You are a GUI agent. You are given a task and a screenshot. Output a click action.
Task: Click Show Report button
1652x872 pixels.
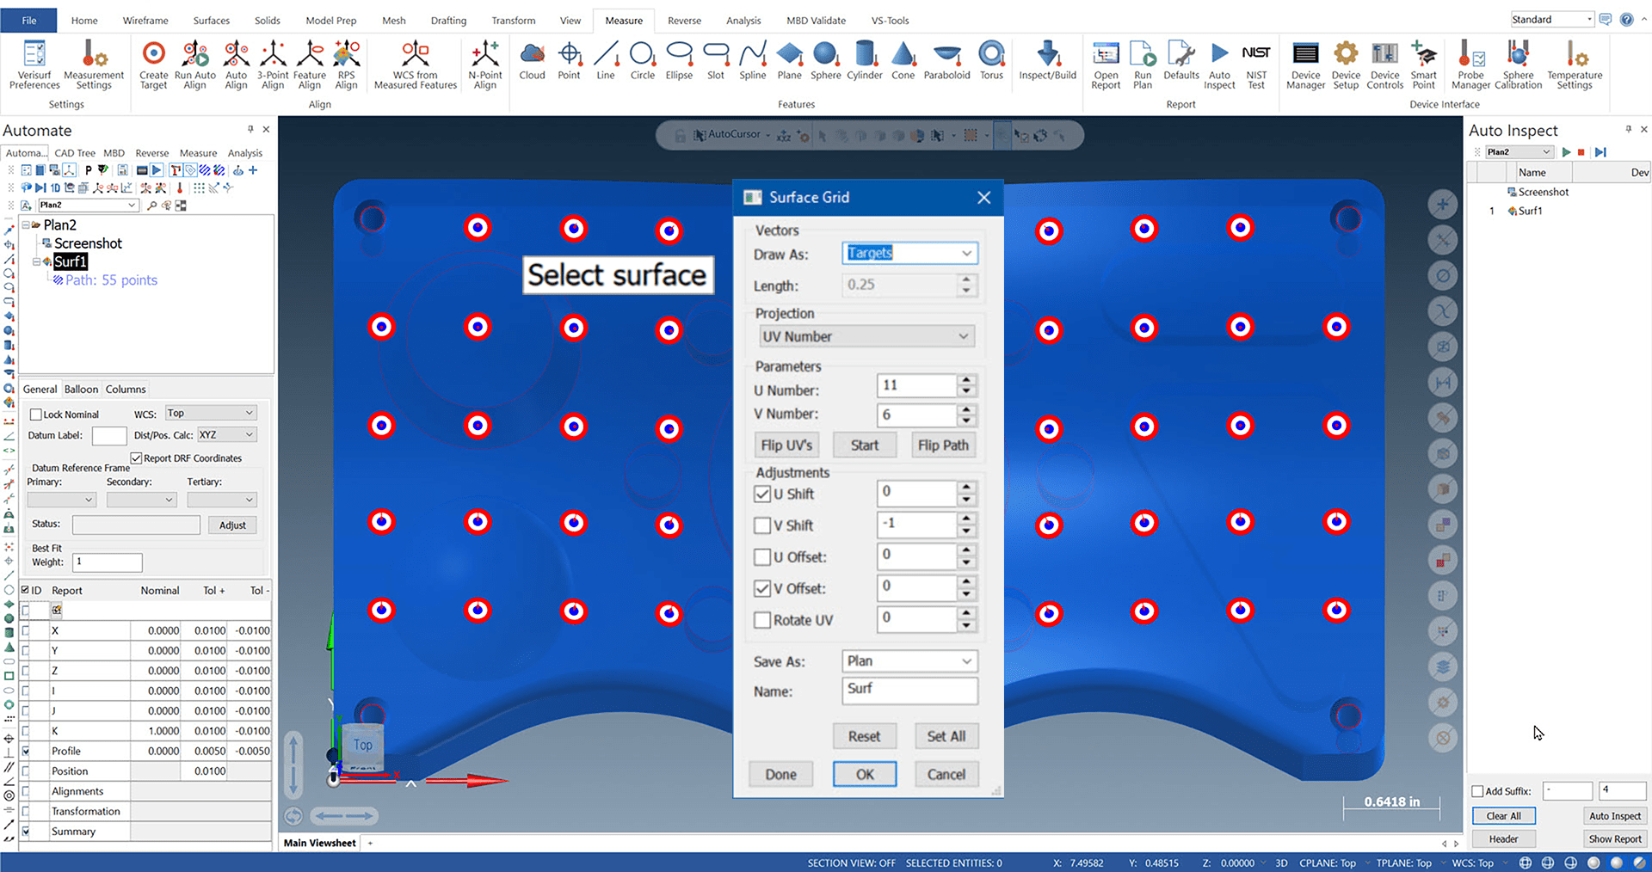click(x=1615, y=839)
